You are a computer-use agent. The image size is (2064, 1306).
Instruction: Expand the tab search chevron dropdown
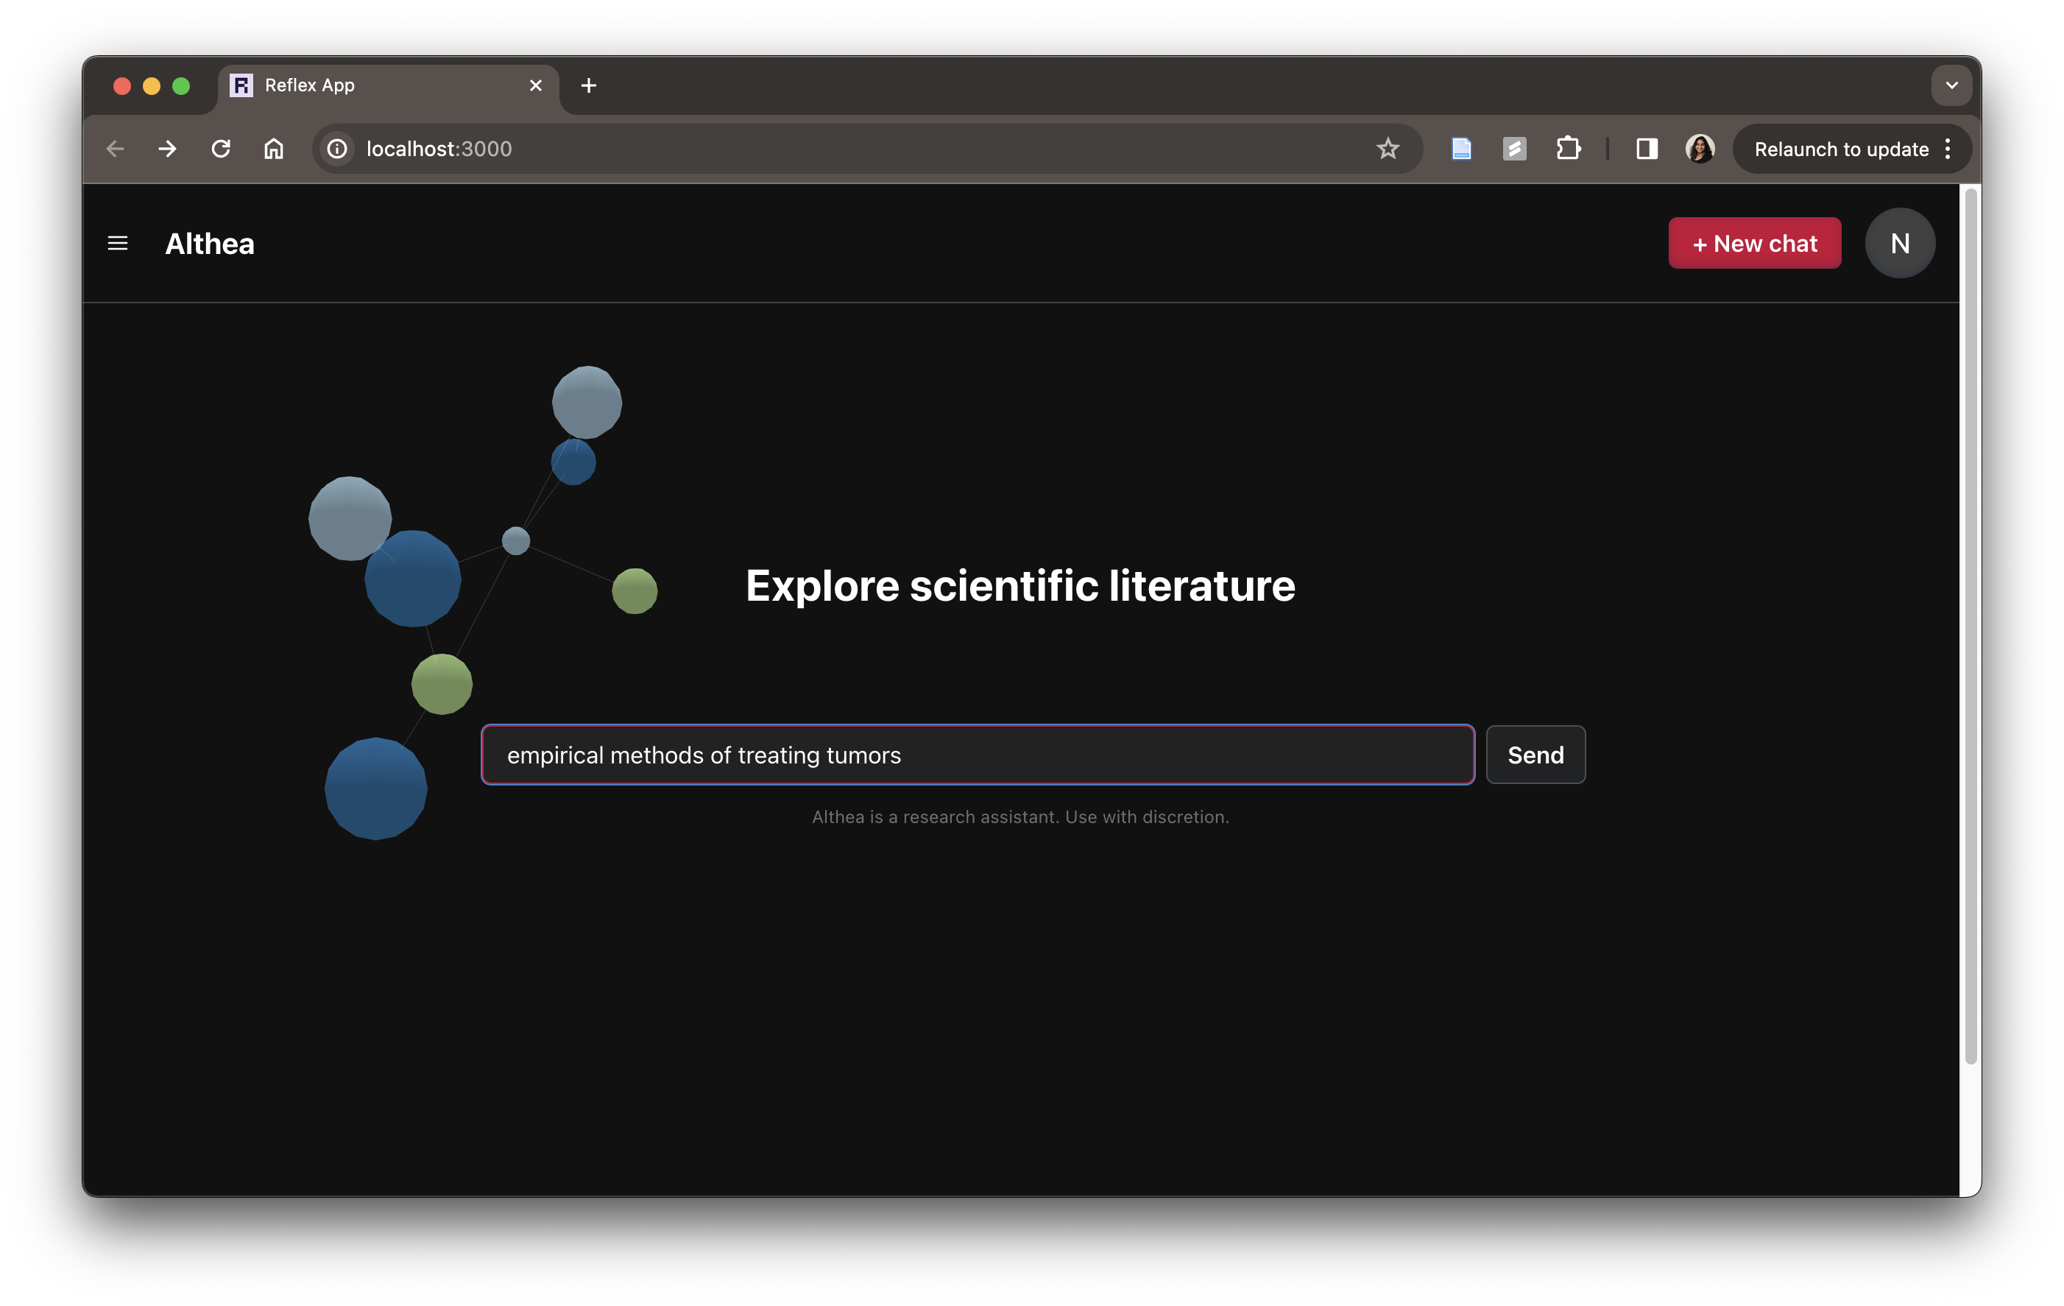tap(1951, 85)
